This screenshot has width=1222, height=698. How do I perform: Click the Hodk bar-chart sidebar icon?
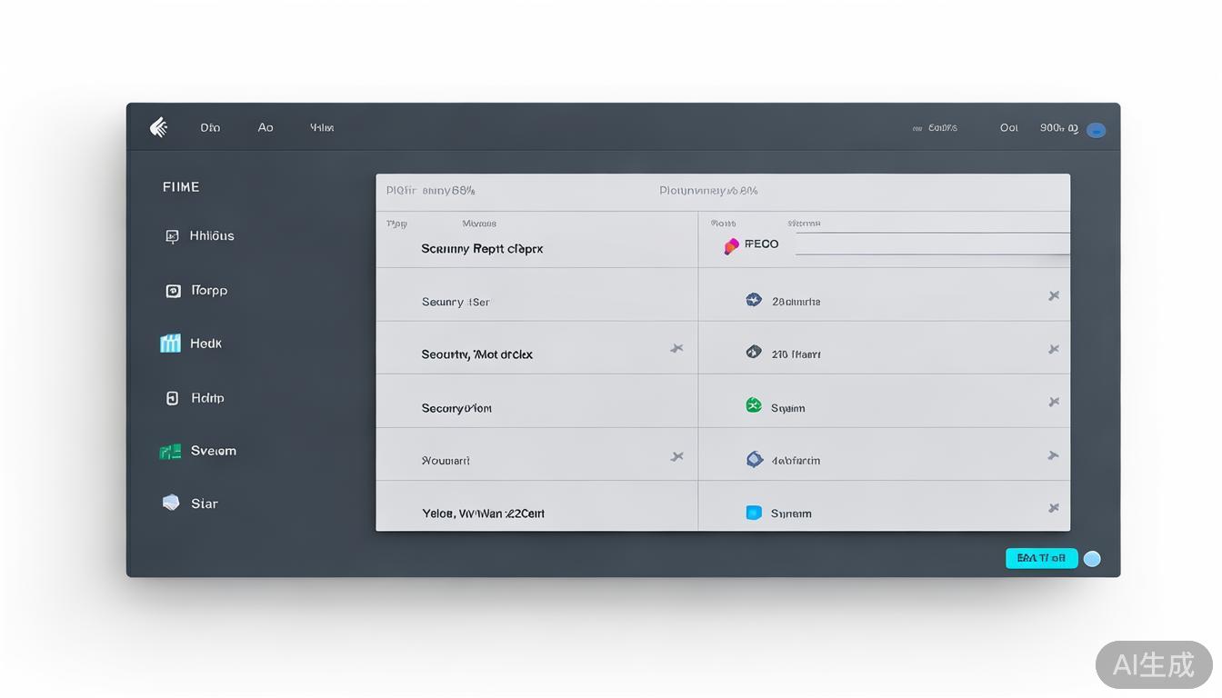click(x=170, y=344)
